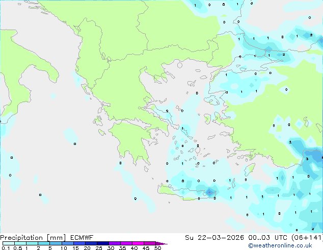
Task: Click the '15' legend scale label
Action: [75, 248]
